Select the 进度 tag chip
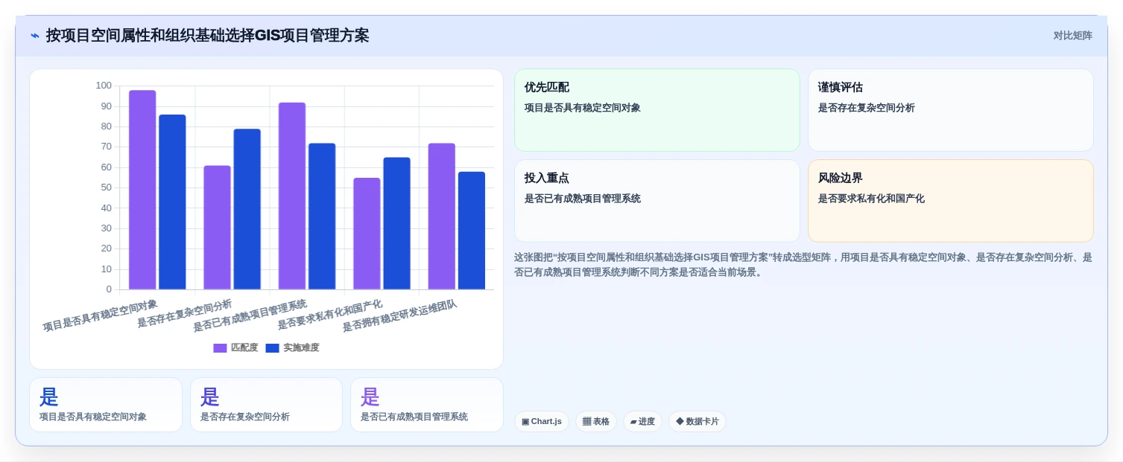 point(642,422)
